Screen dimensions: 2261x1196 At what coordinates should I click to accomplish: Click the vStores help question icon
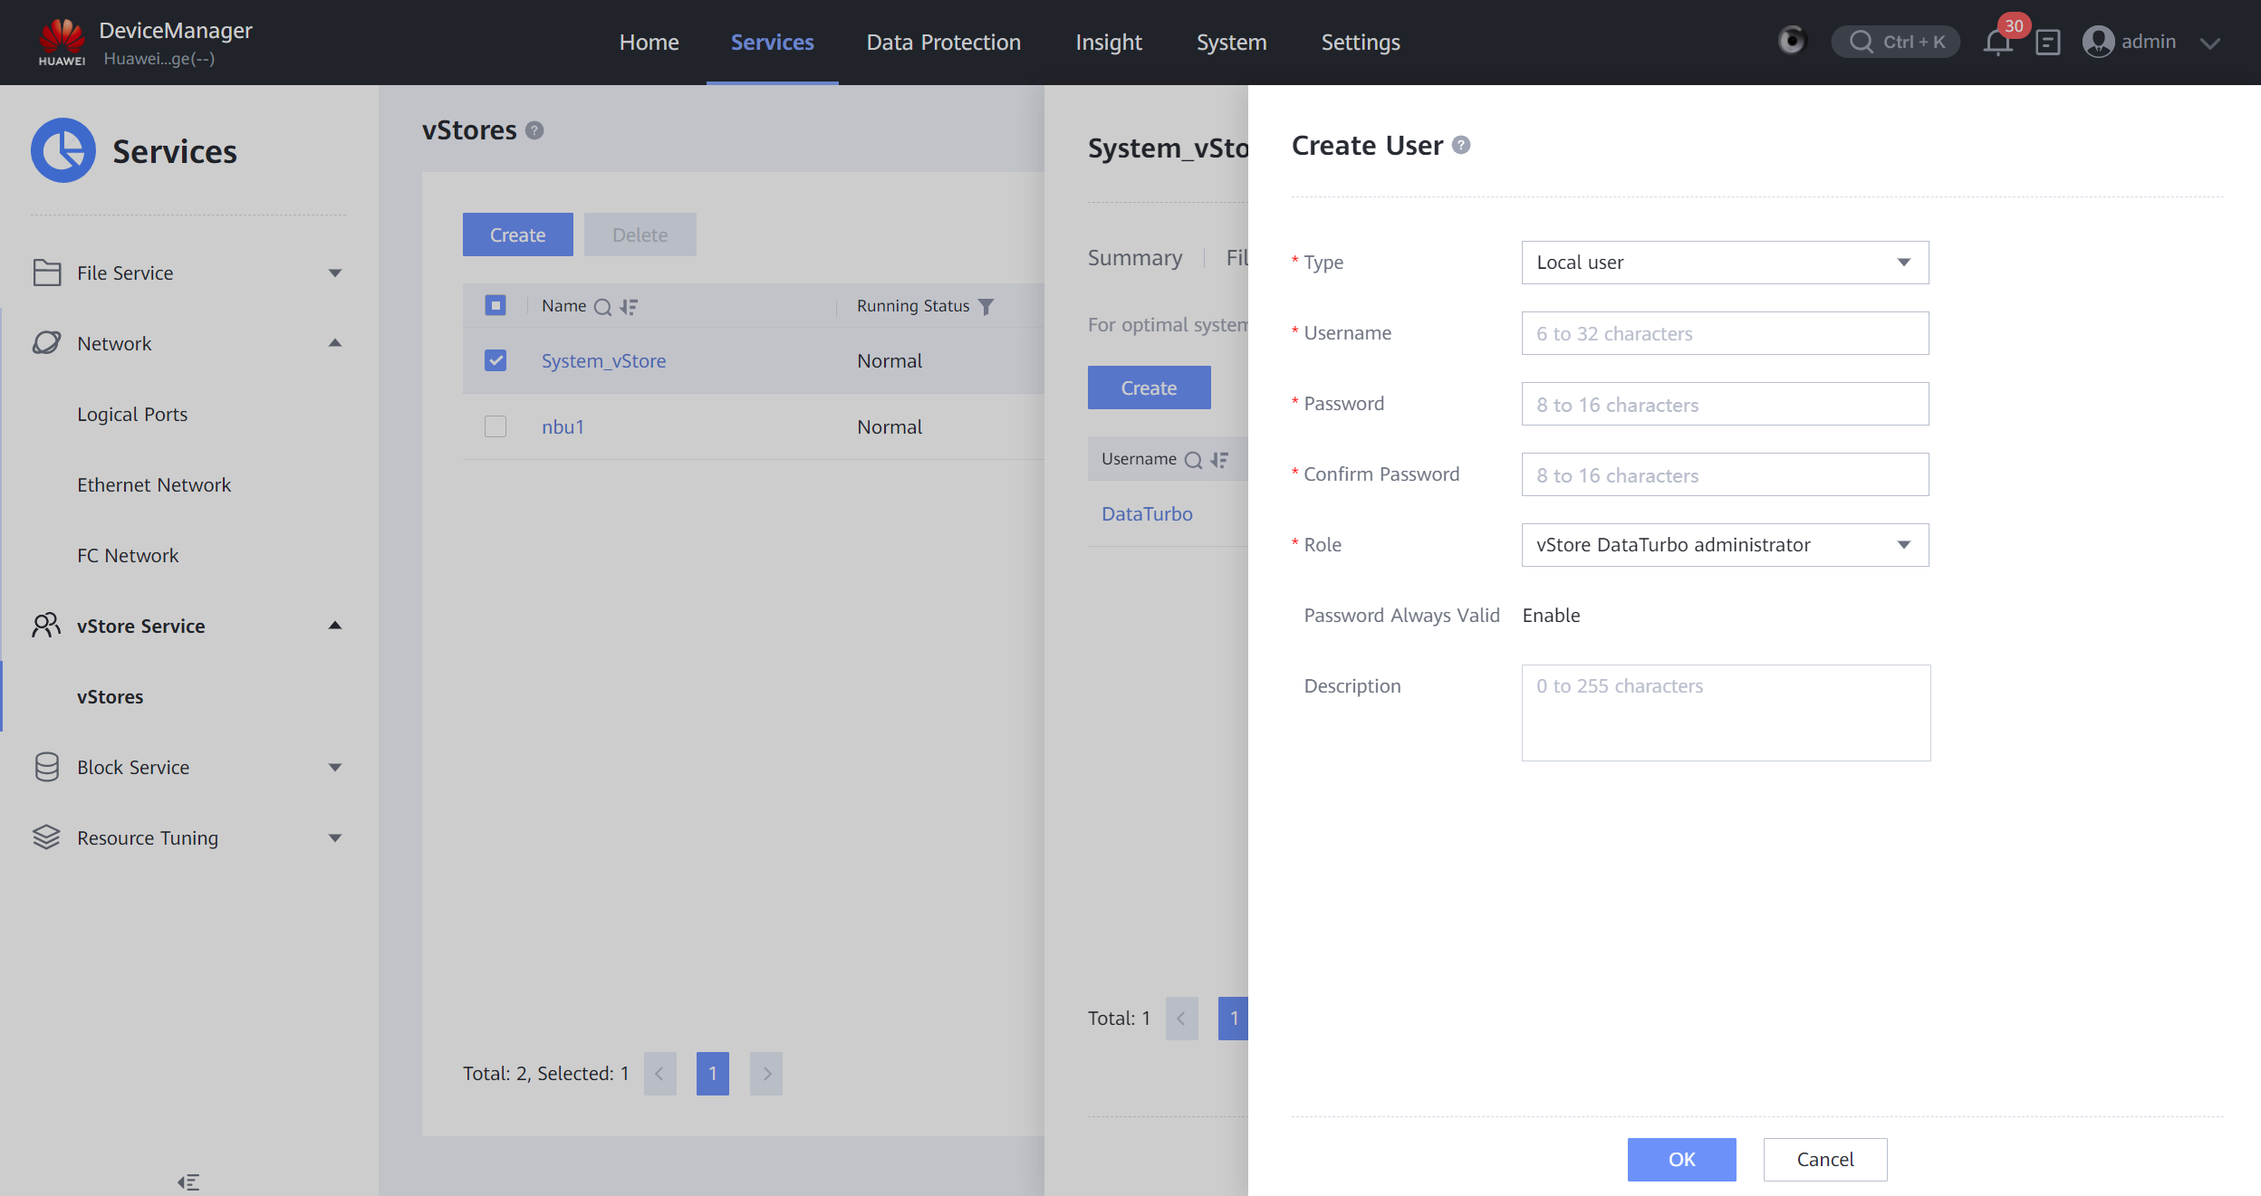(x=534, y=130)
